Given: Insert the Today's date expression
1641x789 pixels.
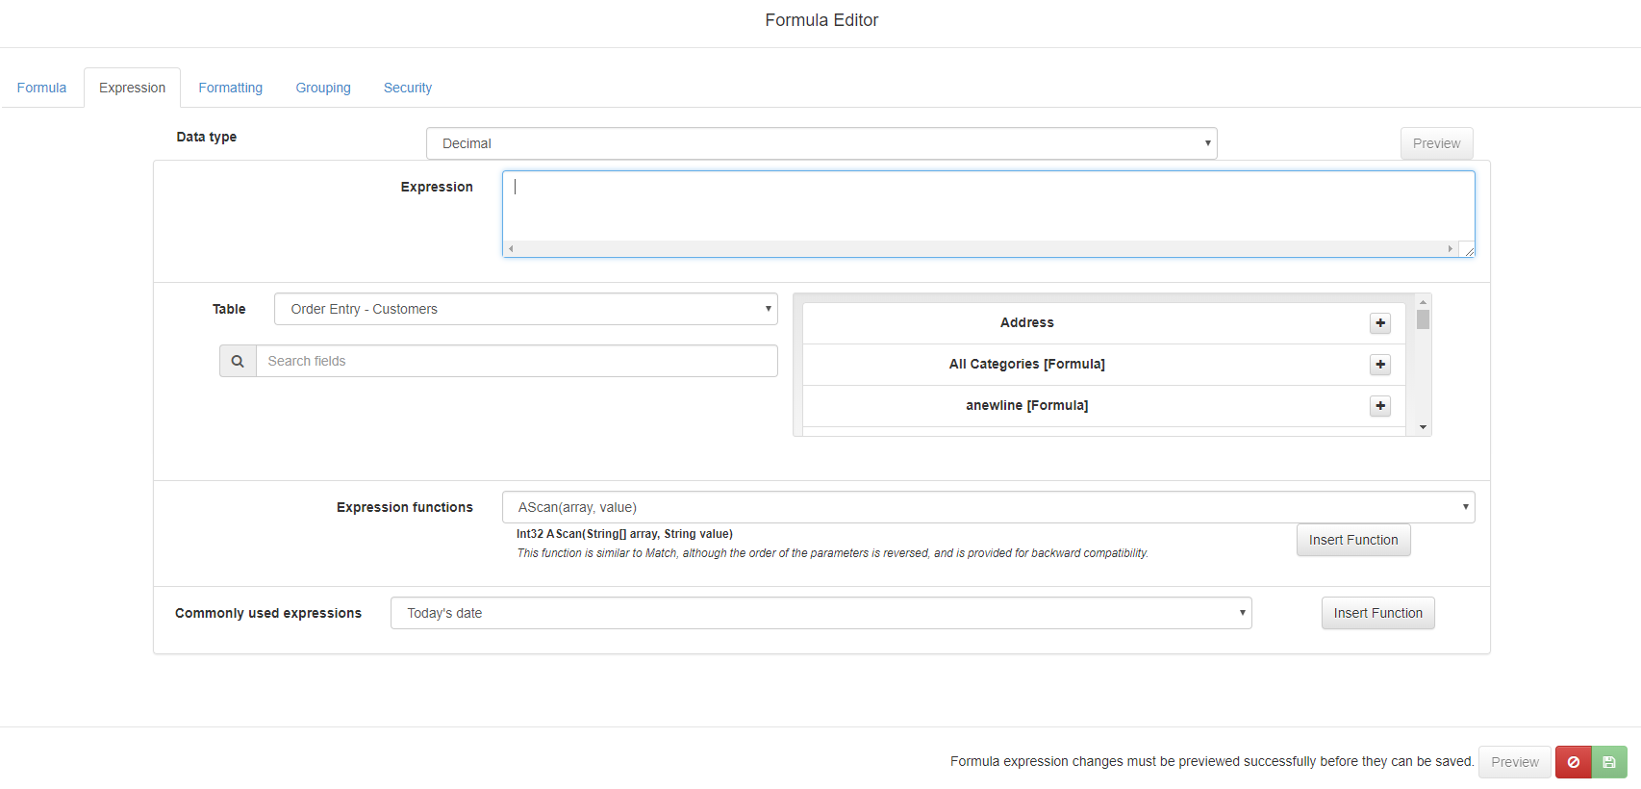Looking at the screenshot, I should (1377, 613).
